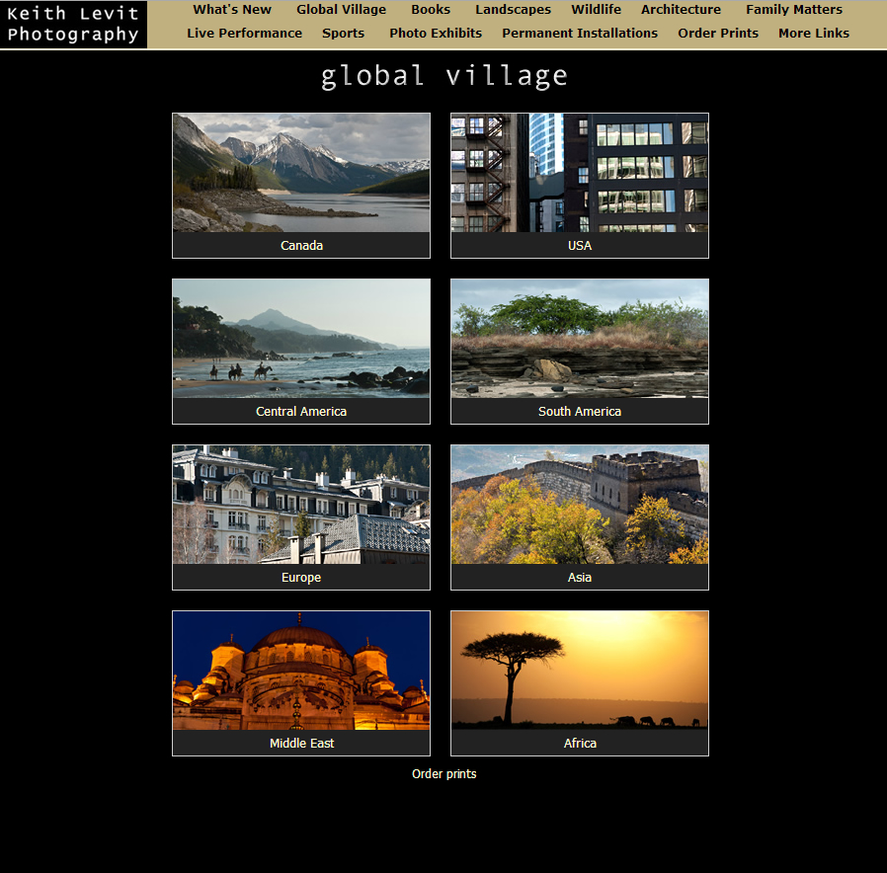Select the South America caption
Image resolution: width=887 pixels, height=873 pixels.
coord(579,411)
